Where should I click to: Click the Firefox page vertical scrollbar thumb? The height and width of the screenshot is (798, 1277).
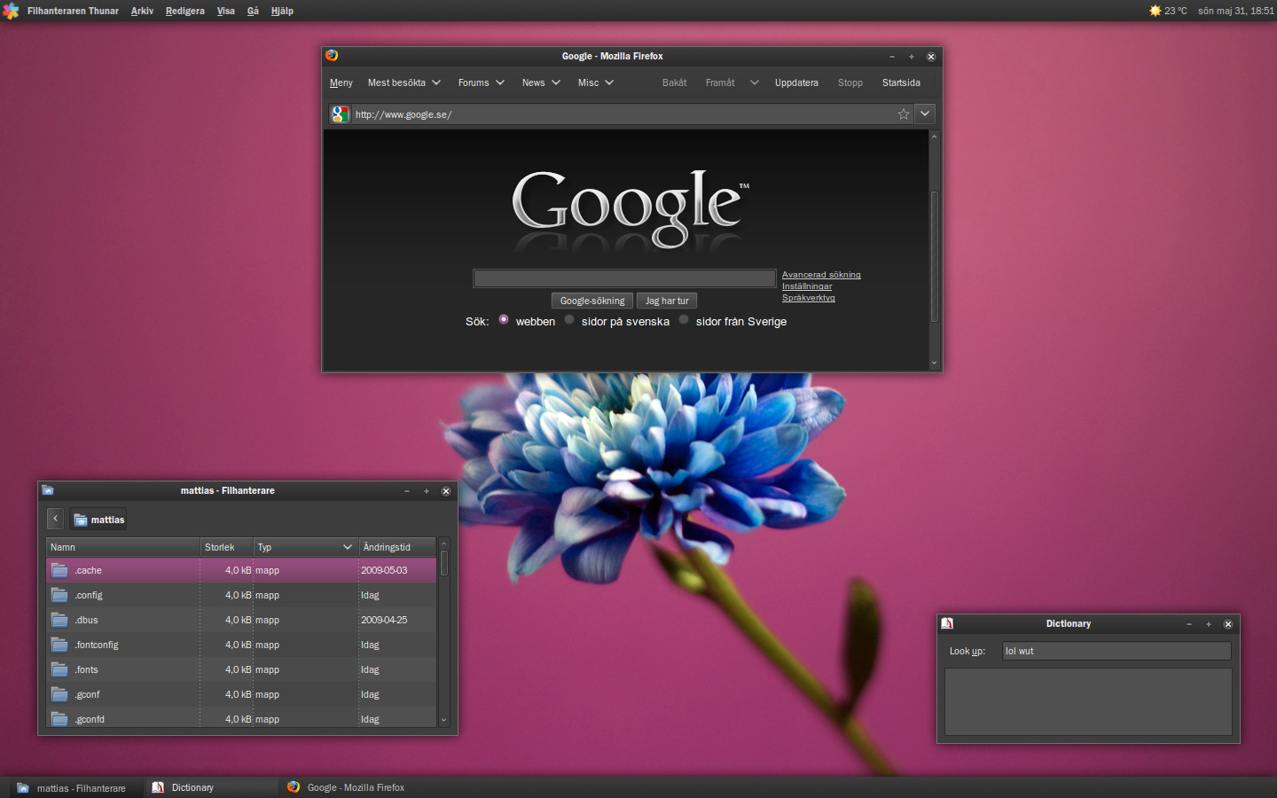point(934,256)
